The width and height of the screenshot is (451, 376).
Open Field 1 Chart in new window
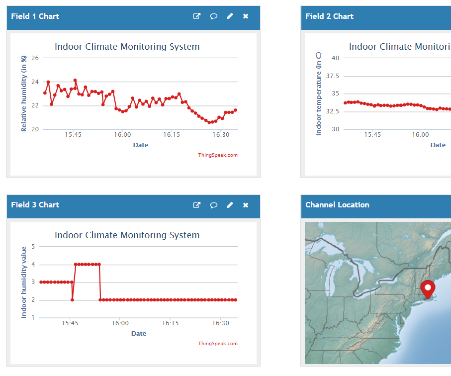[197, 16]
